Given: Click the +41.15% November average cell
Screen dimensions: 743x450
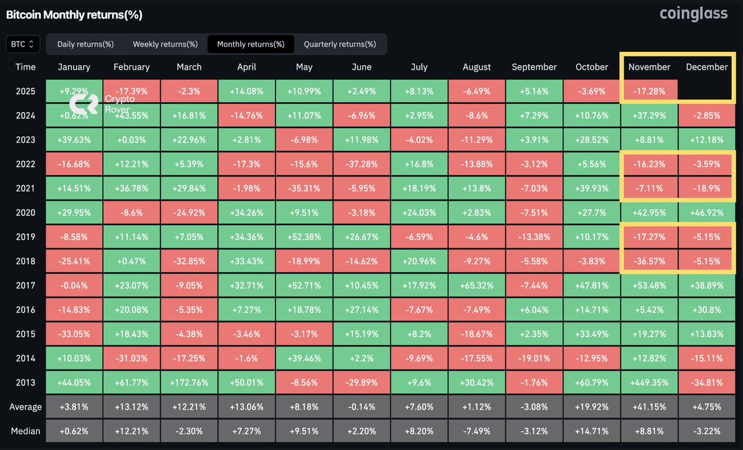Looking at the screenshot, I should (x=649, y=407).
